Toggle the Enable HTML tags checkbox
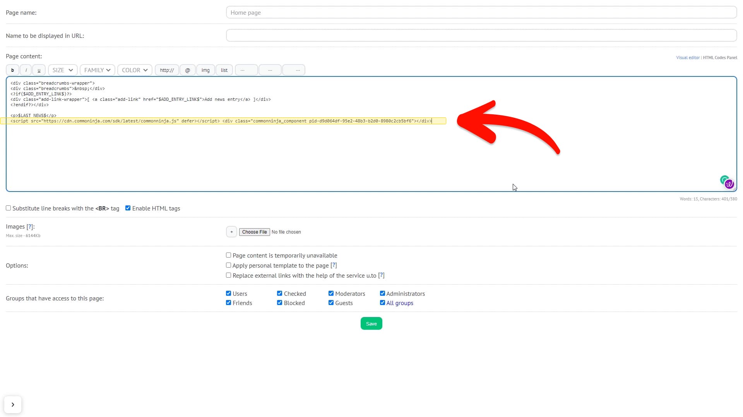The width and height of the screenshot is (743, 417). (x=128, y=208)
